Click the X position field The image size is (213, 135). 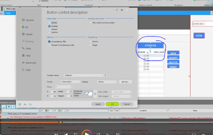pos(53,92)
